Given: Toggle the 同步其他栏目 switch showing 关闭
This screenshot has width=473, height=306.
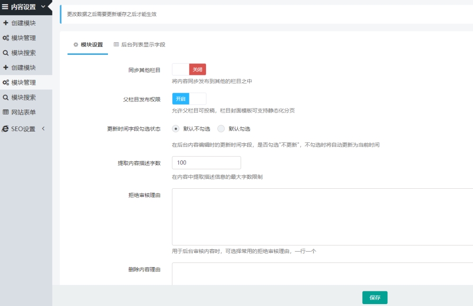Looking at the screenshot, I should pos(189,70).
